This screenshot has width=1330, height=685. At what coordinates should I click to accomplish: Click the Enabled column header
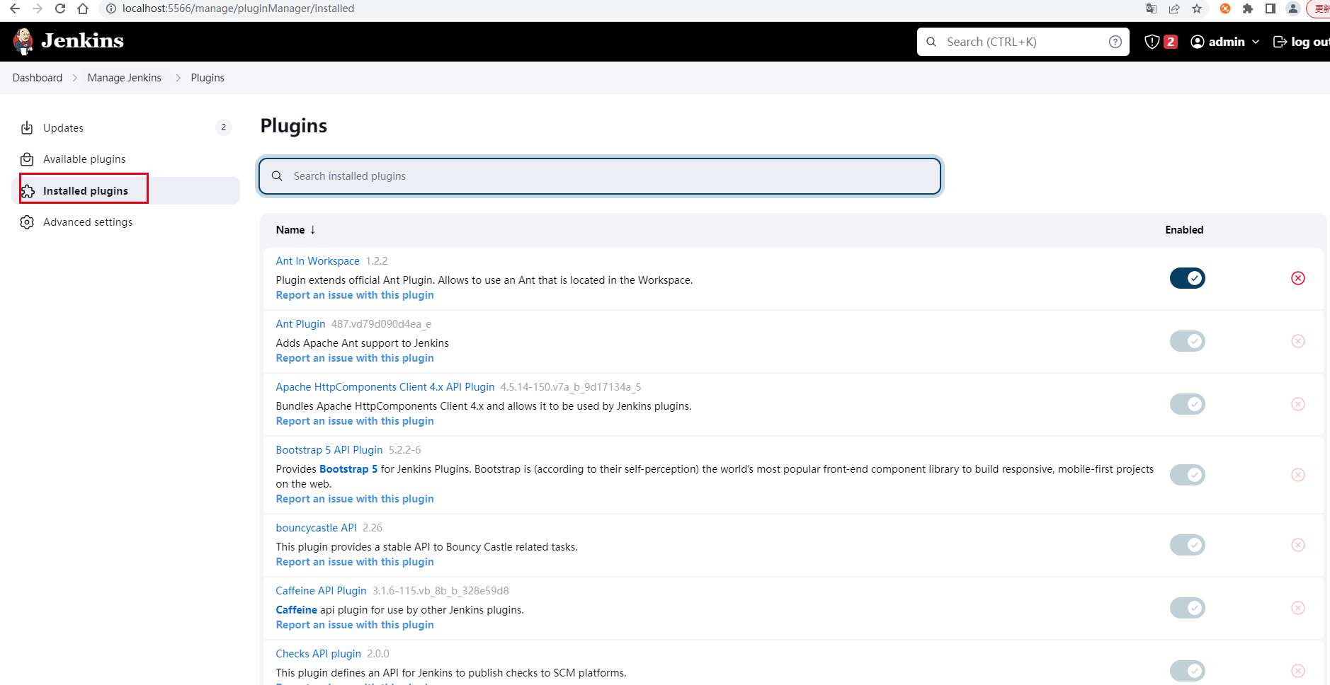pos(1184,230)
